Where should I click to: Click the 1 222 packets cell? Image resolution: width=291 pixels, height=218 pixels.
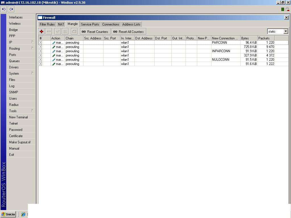[x=266, y=64]
